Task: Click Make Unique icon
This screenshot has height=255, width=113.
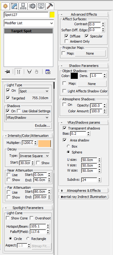Action: coord(29,71)
